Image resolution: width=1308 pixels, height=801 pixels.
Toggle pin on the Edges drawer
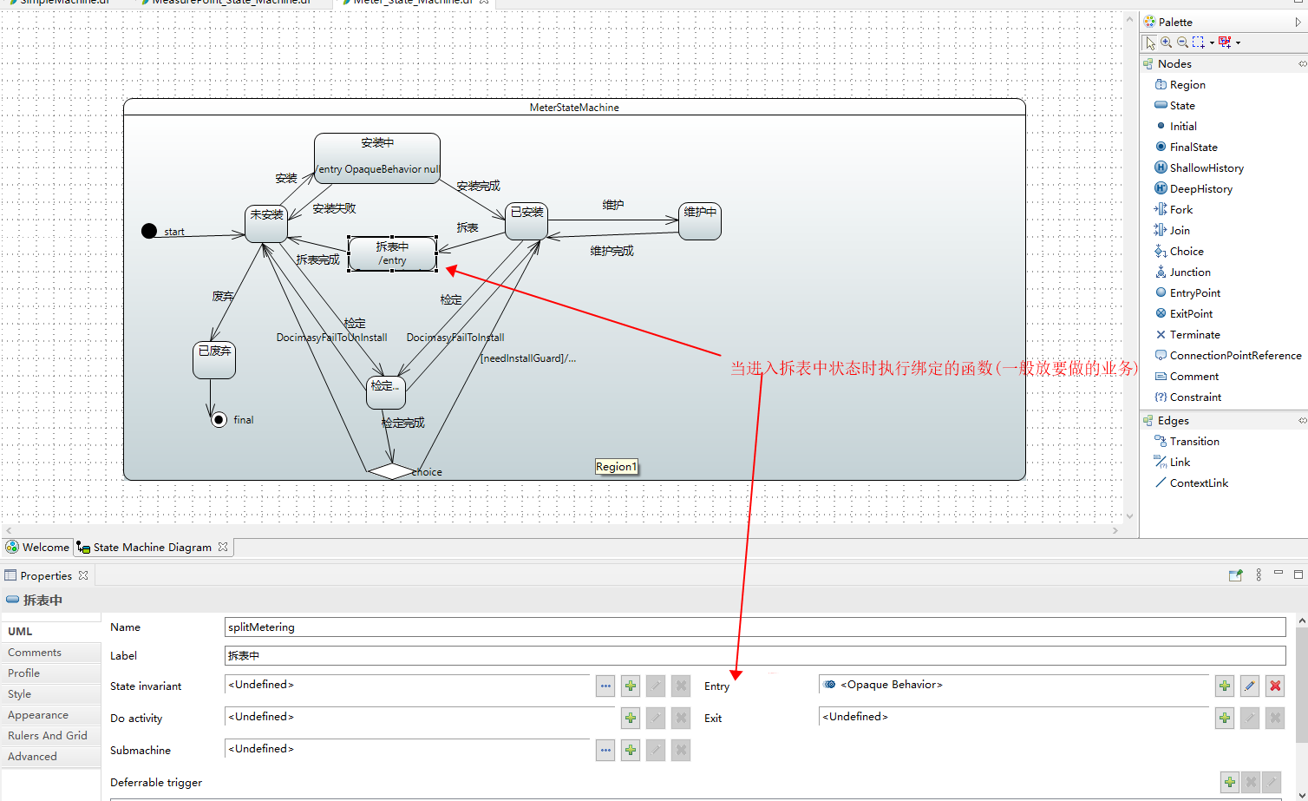tap(1302, 420)
